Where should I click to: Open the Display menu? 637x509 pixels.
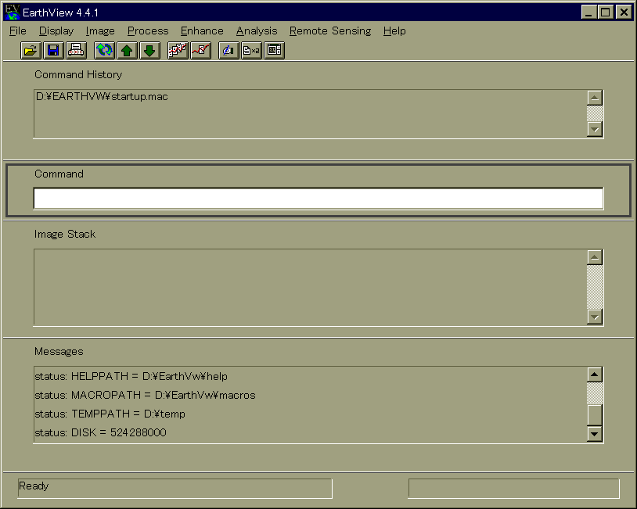(x=56, y=30)
